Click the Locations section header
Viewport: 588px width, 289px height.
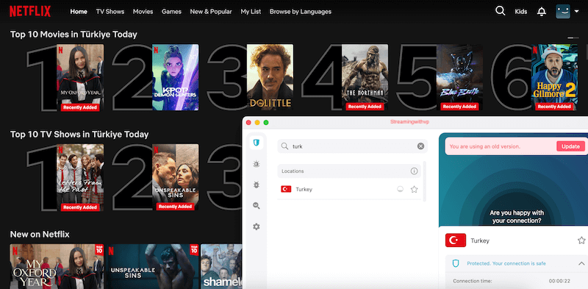tap(349, 171)
